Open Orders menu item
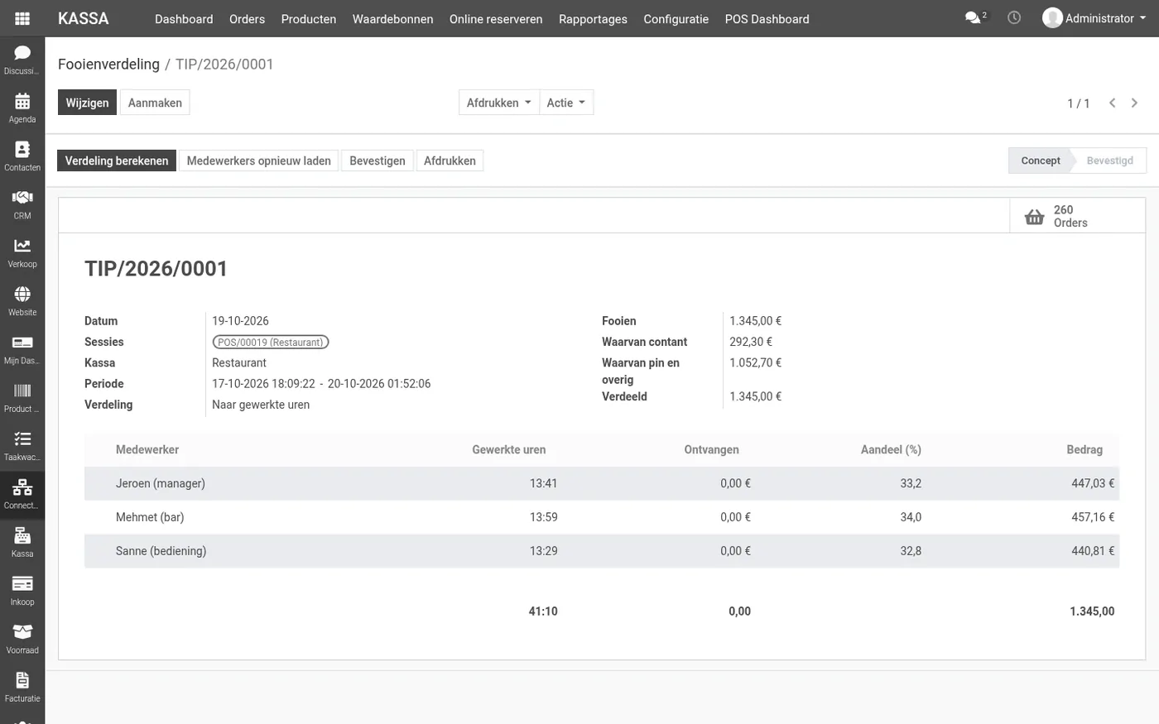The height and width of the screenshot is (724, 1159). (x=247, y=19)
